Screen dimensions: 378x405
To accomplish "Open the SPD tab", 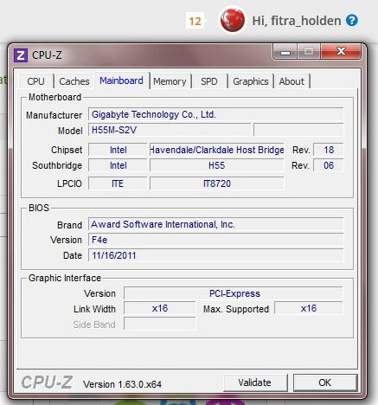I will coord(209,81).
